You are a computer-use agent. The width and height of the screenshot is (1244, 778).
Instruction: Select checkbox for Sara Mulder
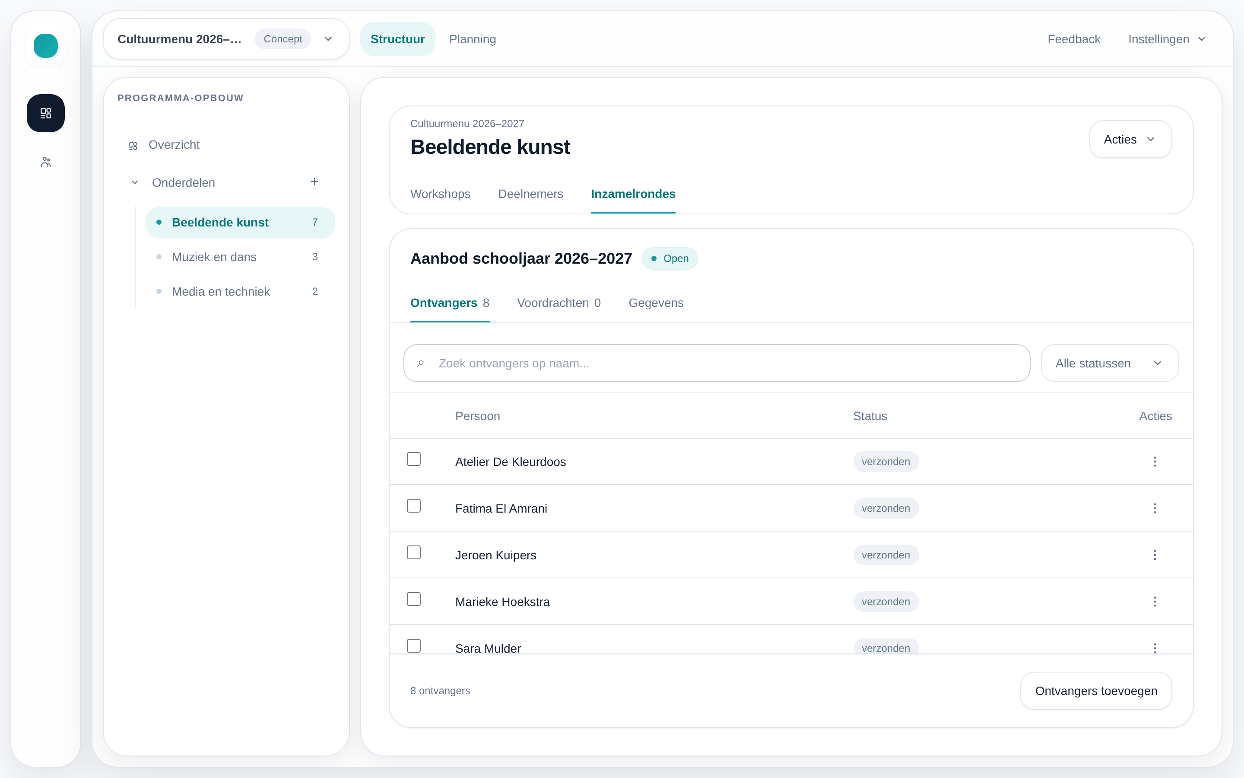[x=414, y=646]
